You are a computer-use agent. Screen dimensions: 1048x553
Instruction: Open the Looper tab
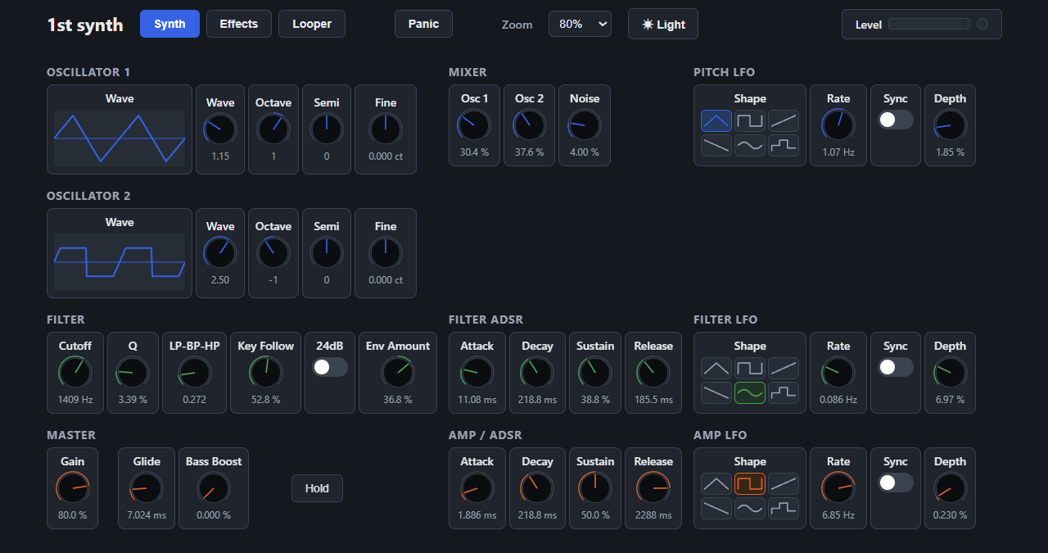312,24
